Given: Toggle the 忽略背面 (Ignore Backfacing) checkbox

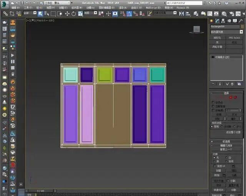Looking at the screenshot, I should coord(214,106).
